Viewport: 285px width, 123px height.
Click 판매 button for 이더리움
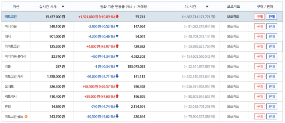272,27
